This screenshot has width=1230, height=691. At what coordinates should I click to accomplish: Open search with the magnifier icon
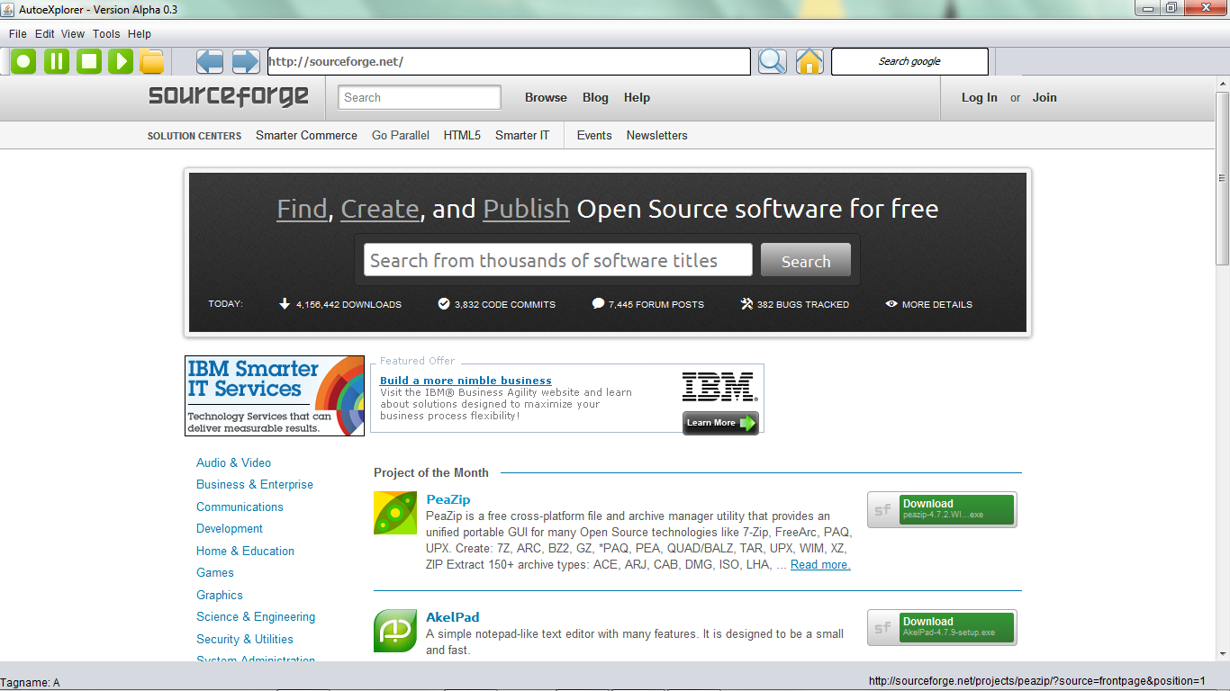coord(772,61)
